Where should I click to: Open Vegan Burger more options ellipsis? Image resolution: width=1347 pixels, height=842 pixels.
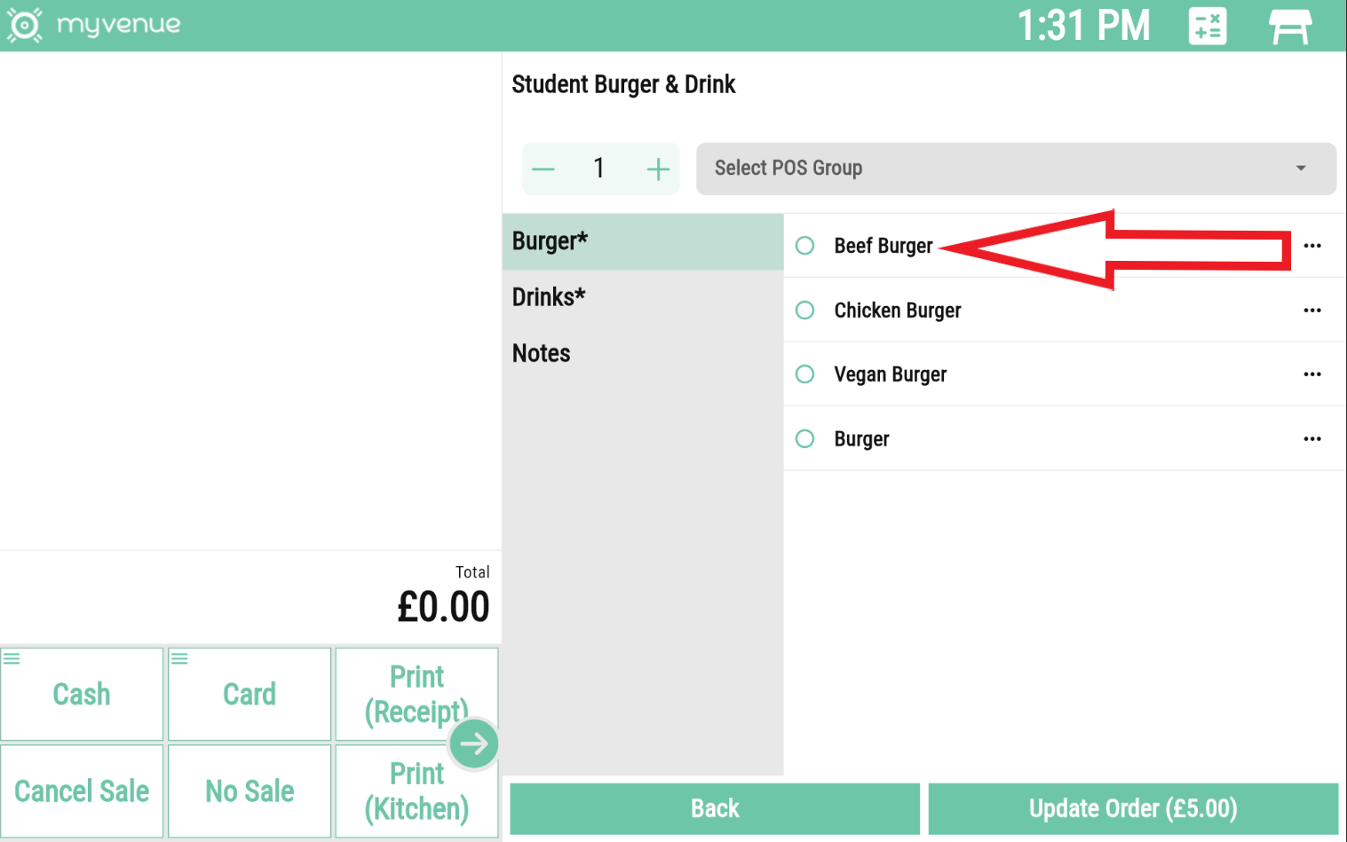click(1312, 374)
